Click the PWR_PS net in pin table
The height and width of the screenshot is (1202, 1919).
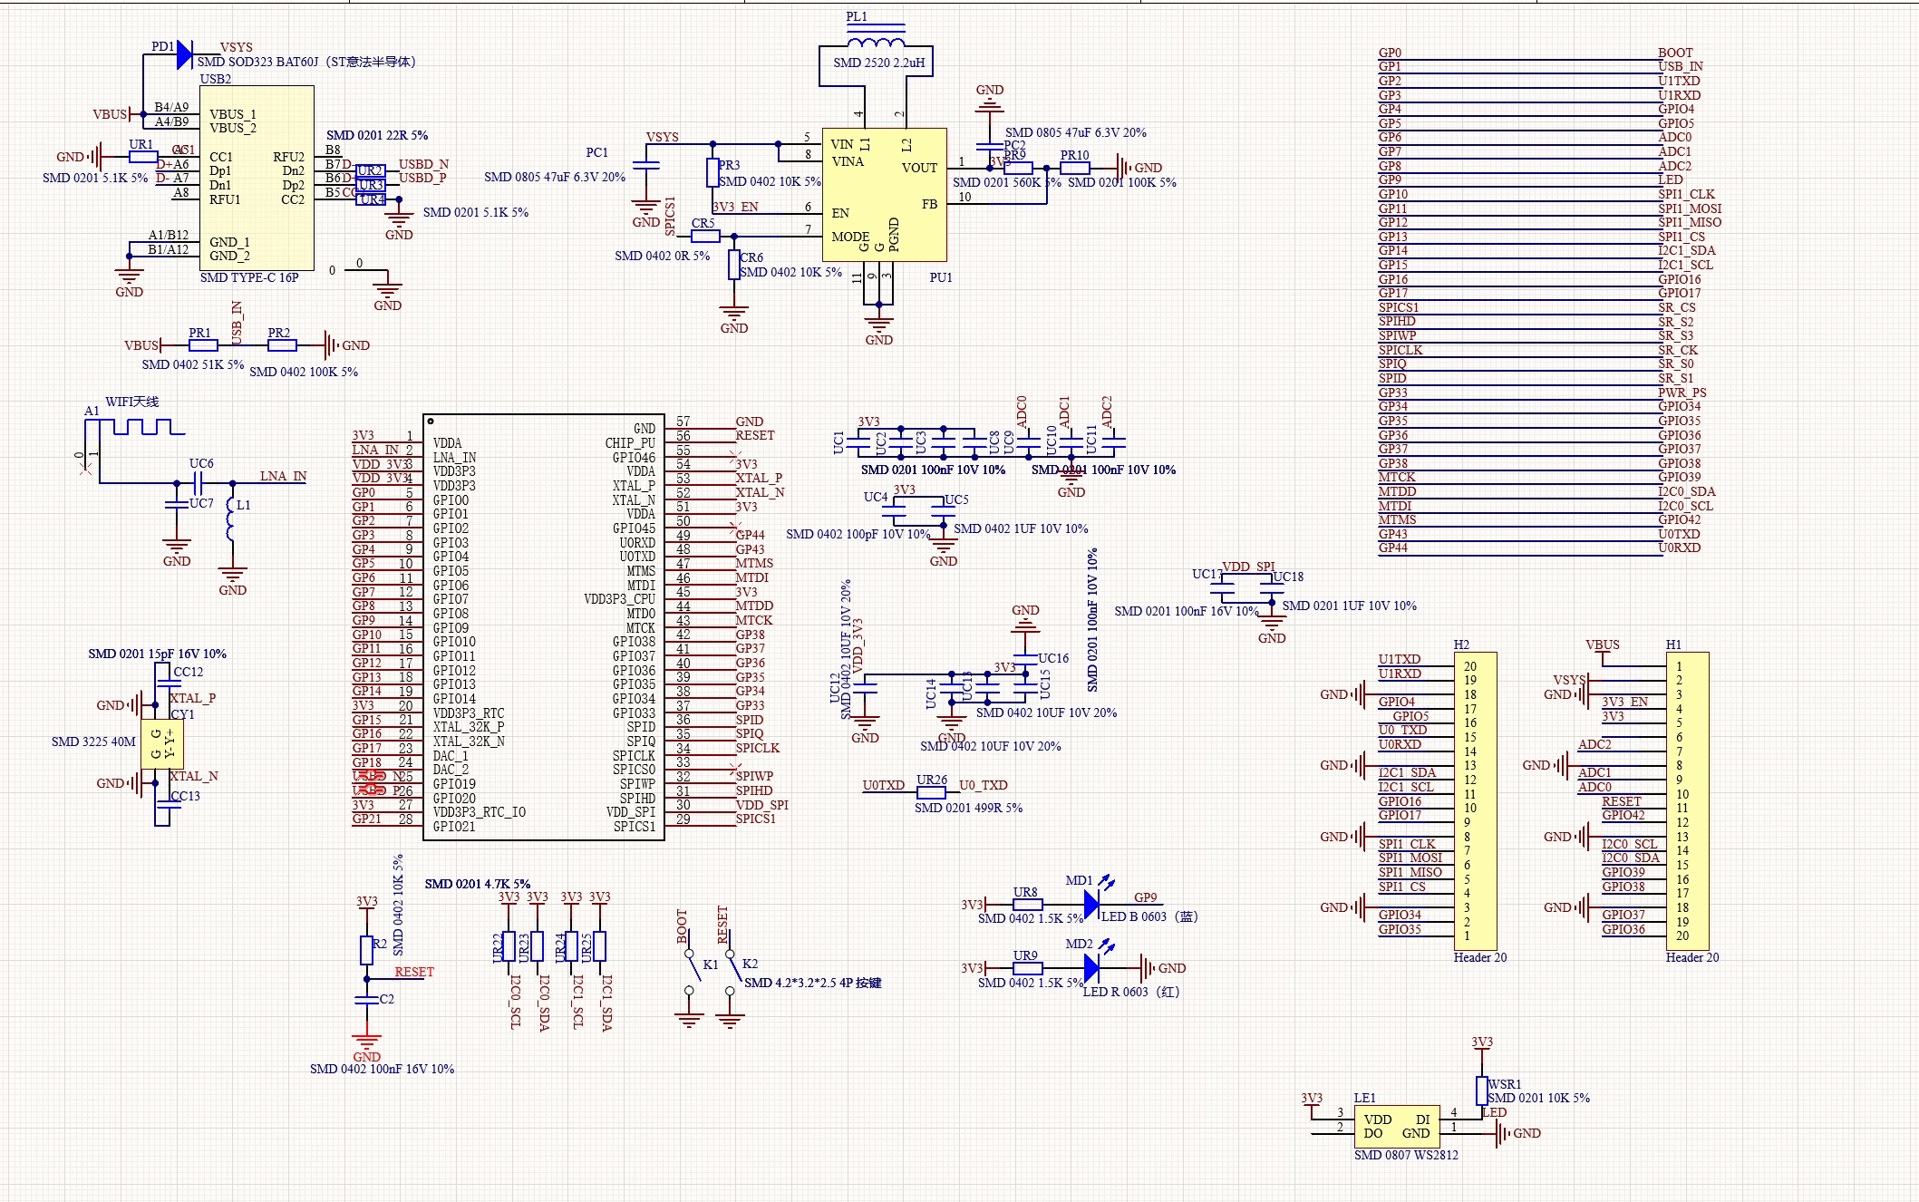1682,393
